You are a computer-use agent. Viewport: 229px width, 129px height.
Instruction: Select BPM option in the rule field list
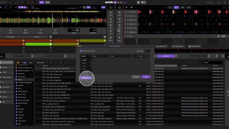coord(86,69)
